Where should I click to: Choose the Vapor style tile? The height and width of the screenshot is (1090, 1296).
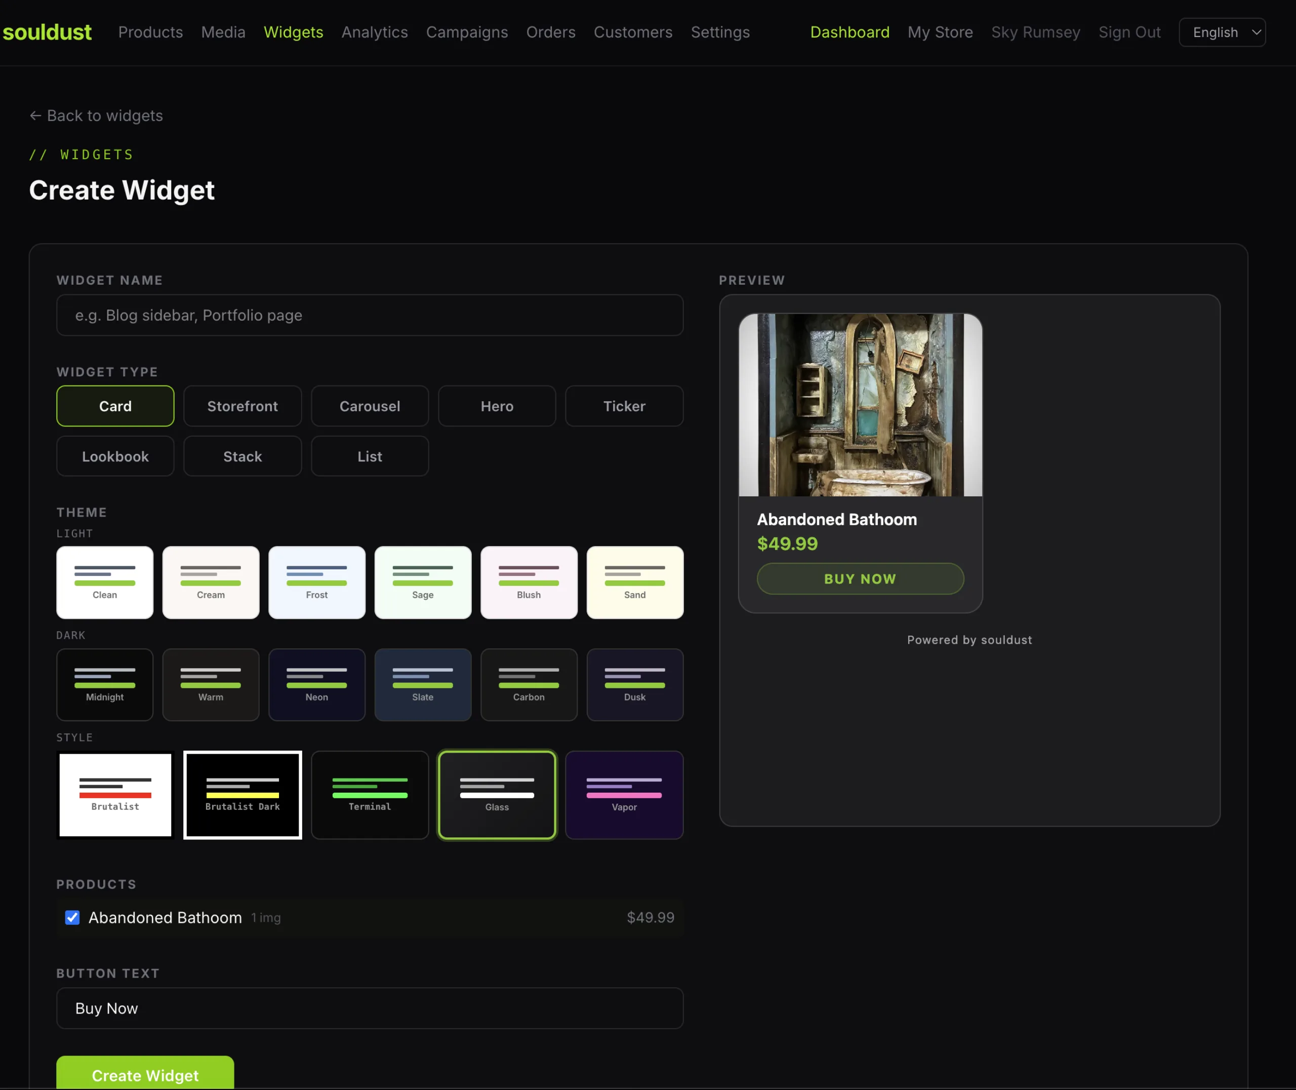tap(624, 795)
